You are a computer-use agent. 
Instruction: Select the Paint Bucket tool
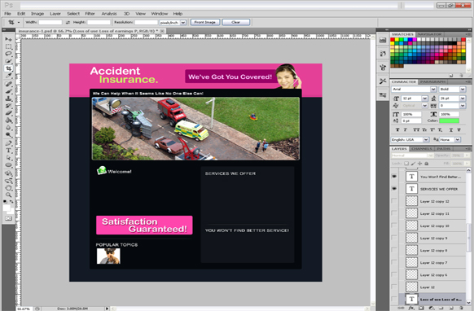point(8,120)
